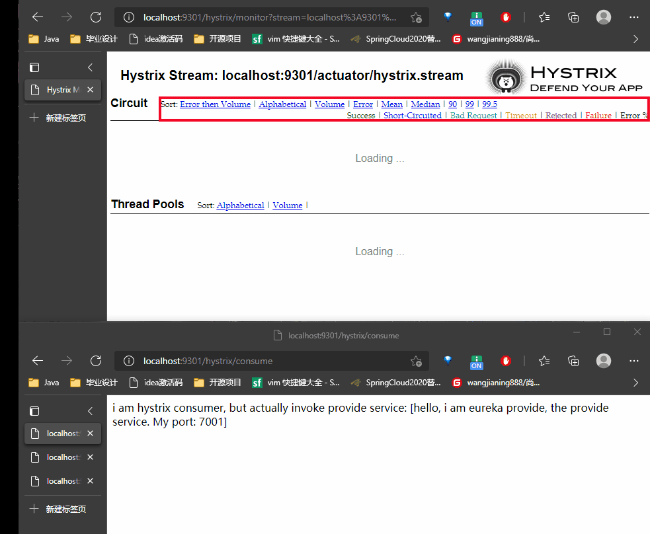Add consume page to favorites star
The width and height of the screenshot is (650, 534).
pyautogui.click(x=416, y=361)
